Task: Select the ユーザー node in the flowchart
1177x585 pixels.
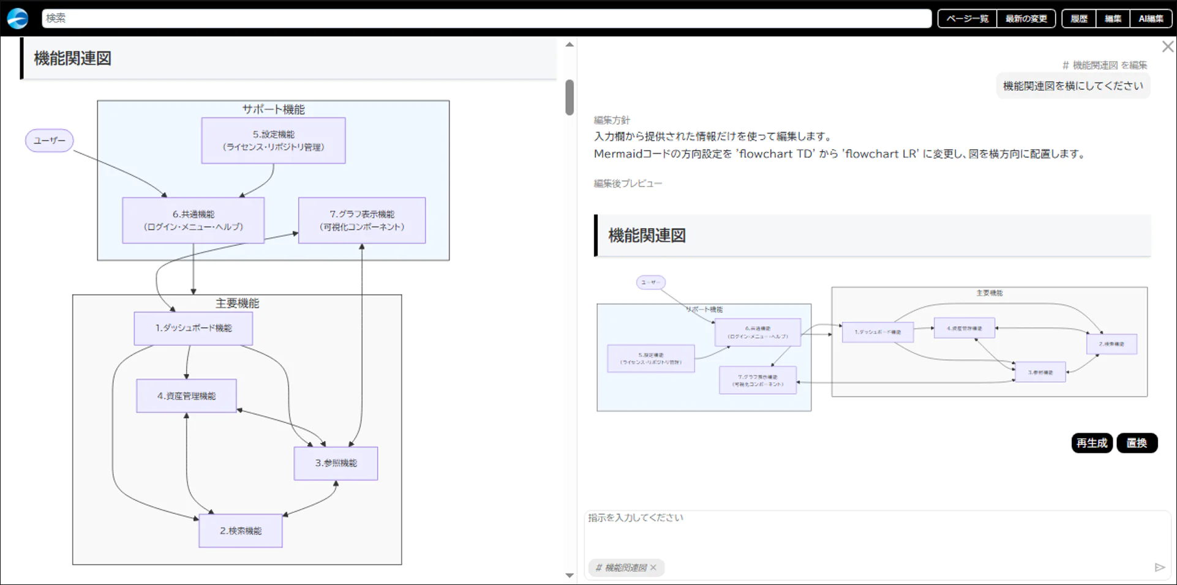Action: pos(49,140)
